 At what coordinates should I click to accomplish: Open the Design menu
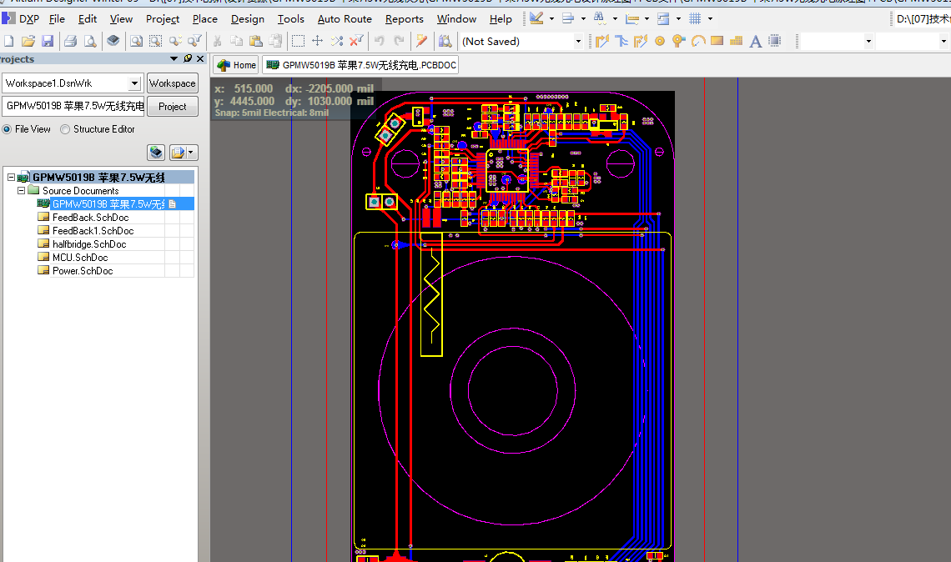[x=248, y=19]
